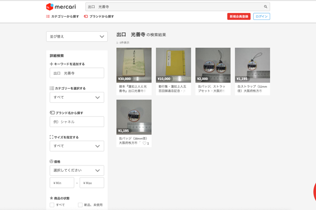Click the size specification icon
This screenshot has width=316, height=210.
pyautogui.click(x=52, y=137)
